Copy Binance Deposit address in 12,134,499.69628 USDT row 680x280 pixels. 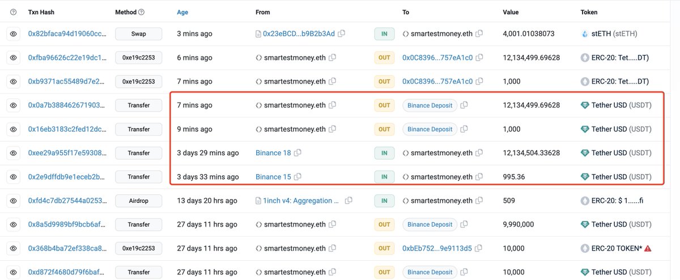pos(464,105)
